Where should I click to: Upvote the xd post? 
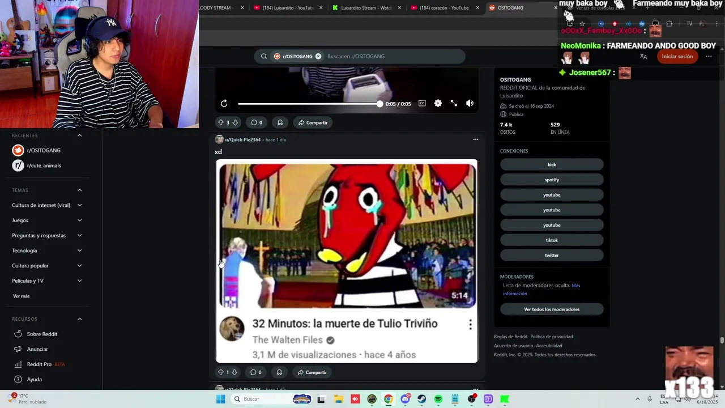click(x=221, y=372)
